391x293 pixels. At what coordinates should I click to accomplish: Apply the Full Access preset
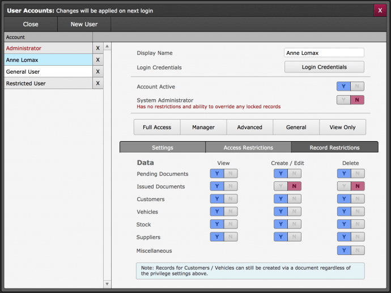point(157,127)
